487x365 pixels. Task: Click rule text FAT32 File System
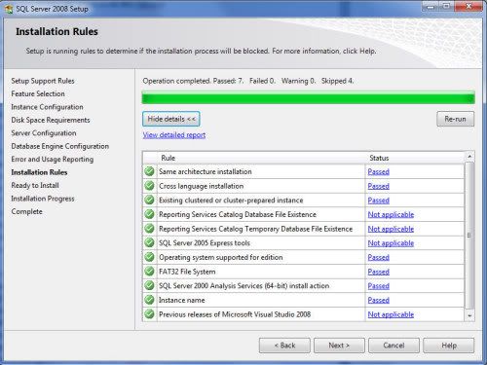pyautogui.click(x=187, y=272)
